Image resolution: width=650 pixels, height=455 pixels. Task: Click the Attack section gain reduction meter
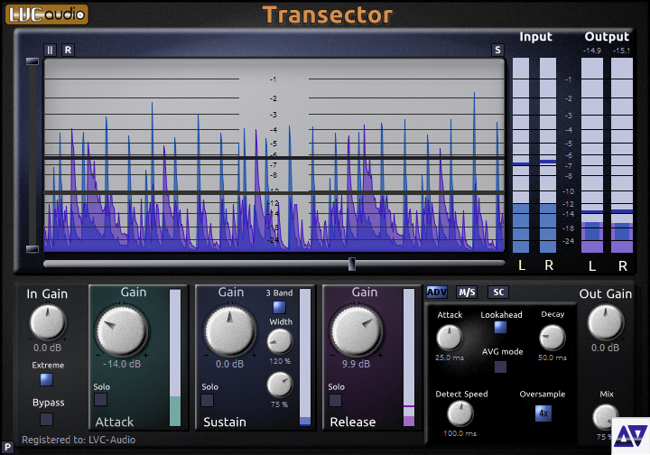click(x=175, y=357)
